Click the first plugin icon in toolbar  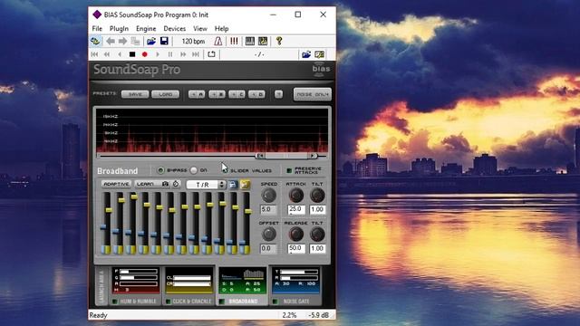point(95,41)
